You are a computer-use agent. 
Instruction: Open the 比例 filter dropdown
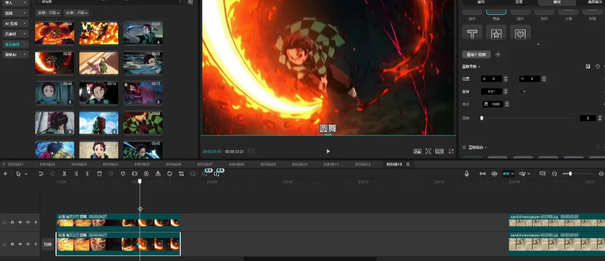click(x=76, y=13)
